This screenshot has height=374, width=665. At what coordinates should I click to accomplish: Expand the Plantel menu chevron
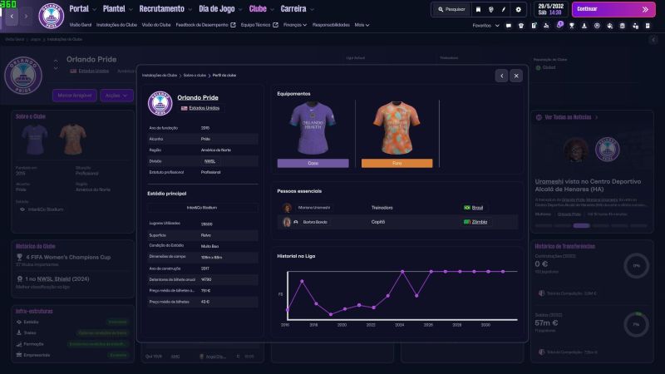tap(131, 9)
